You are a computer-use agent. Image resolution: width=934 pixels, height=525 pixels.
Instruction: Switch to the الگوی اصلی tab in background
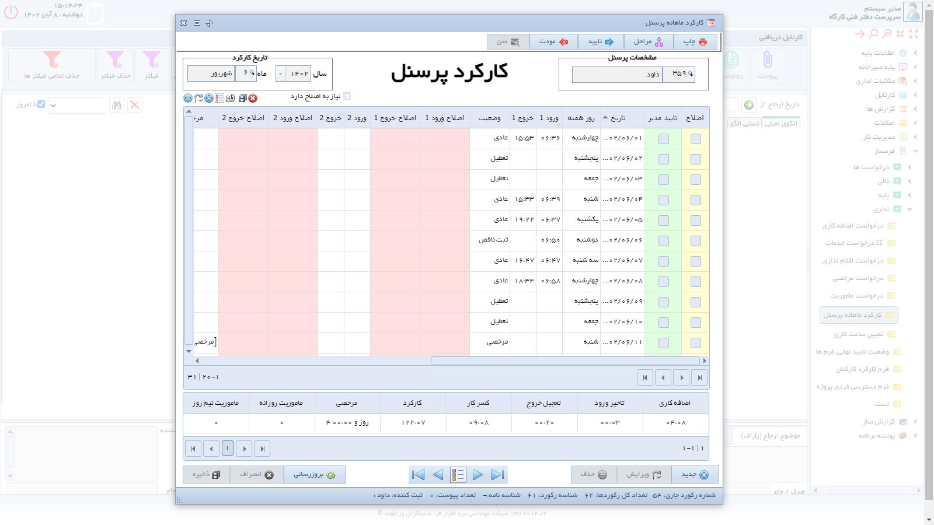coord(781,124)
